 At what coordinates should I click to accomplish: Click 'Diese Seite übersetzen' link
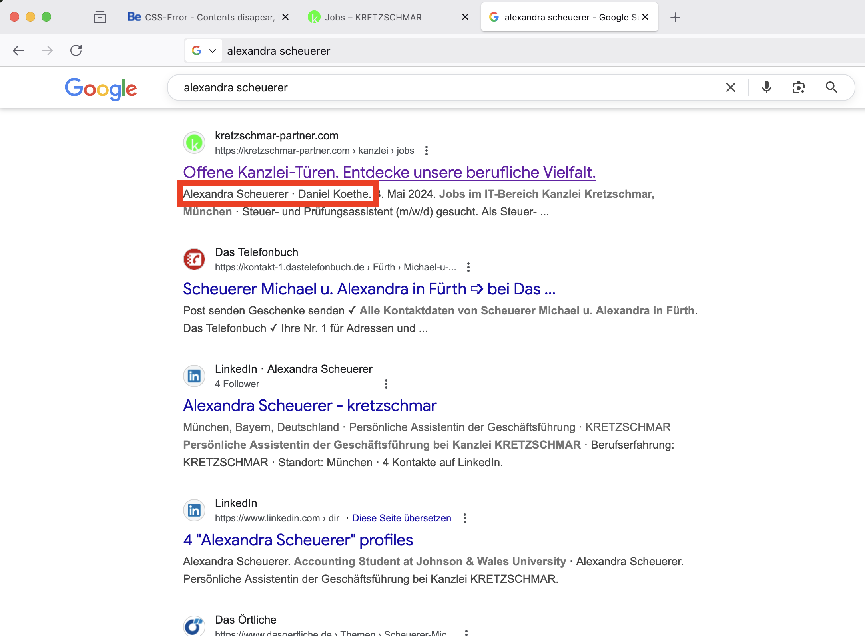(x=401, y=518)
